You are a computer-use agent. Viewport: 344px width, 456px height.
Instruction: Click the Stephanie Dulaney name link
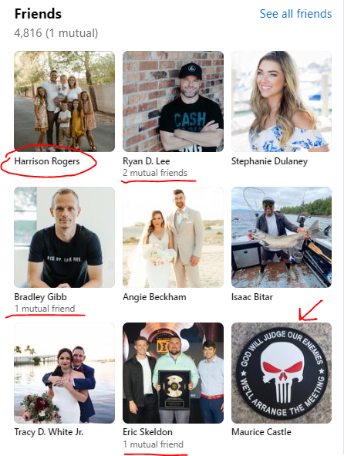coord(269,161)
